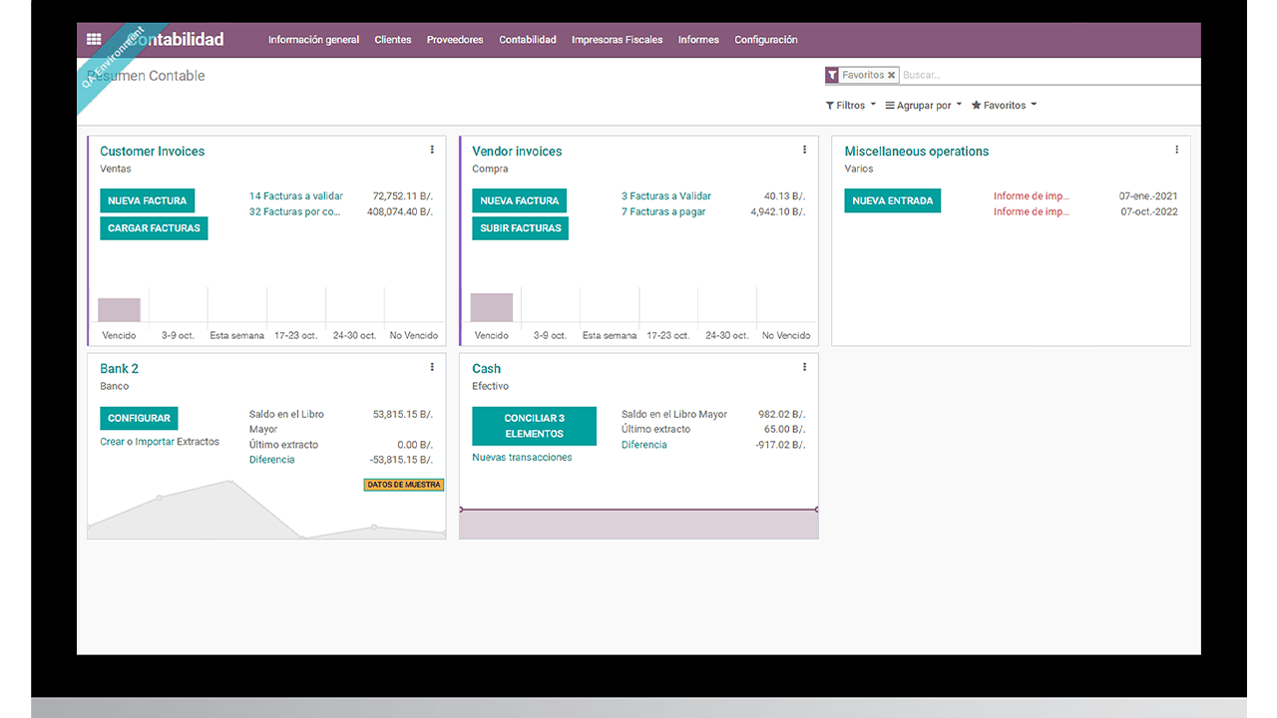The image size is (1277, 718).
Task: Open Customer Invoices card kebab menu
Action: tap(432, 150)
